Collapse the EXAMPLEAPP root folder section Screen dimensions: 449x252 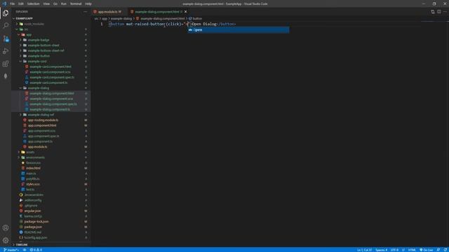pyautogui.click(x=25, y=18)
